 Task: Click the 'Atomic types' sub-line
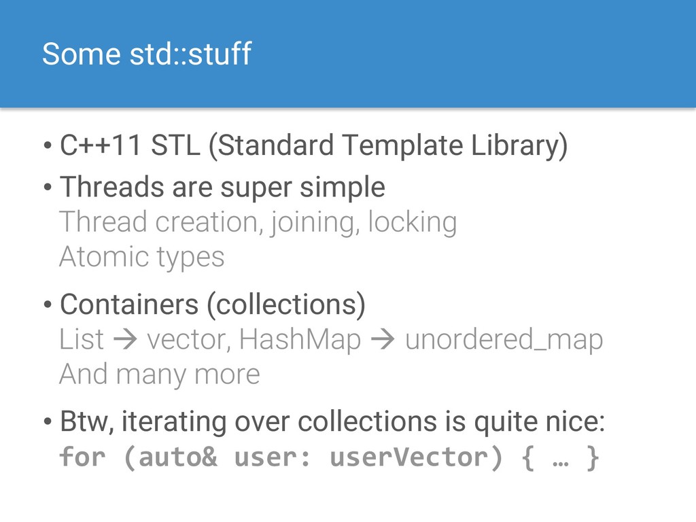(142, 256)
